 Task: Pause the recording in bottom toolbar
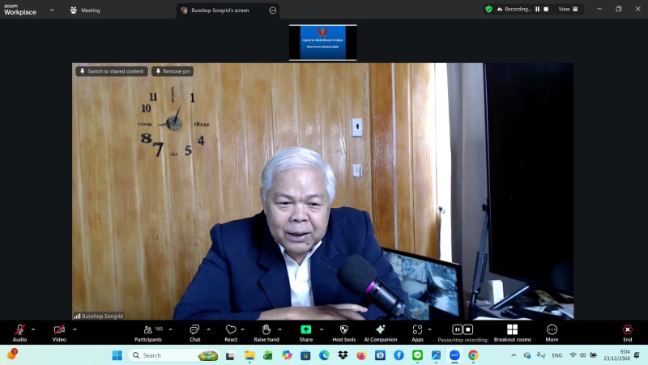click(x=457, y=329)
